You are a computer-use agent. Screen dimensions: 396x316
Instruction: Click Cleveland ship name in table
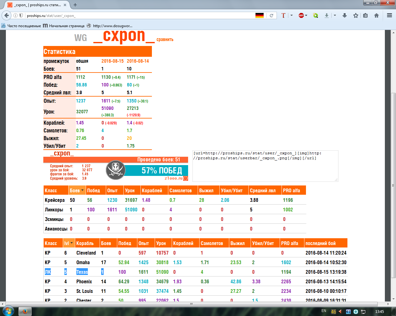(x=86, y=253)
